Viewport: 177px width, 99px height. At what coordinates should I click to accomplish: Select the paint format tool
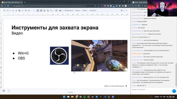tap(23, 10)
